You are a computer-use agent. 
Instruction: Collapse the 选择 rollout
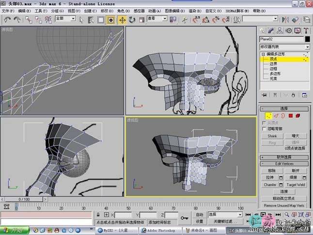[284, 109]
